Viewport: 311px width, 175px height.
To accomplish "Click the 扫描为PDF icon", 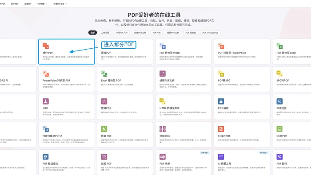I will (221, 129).
